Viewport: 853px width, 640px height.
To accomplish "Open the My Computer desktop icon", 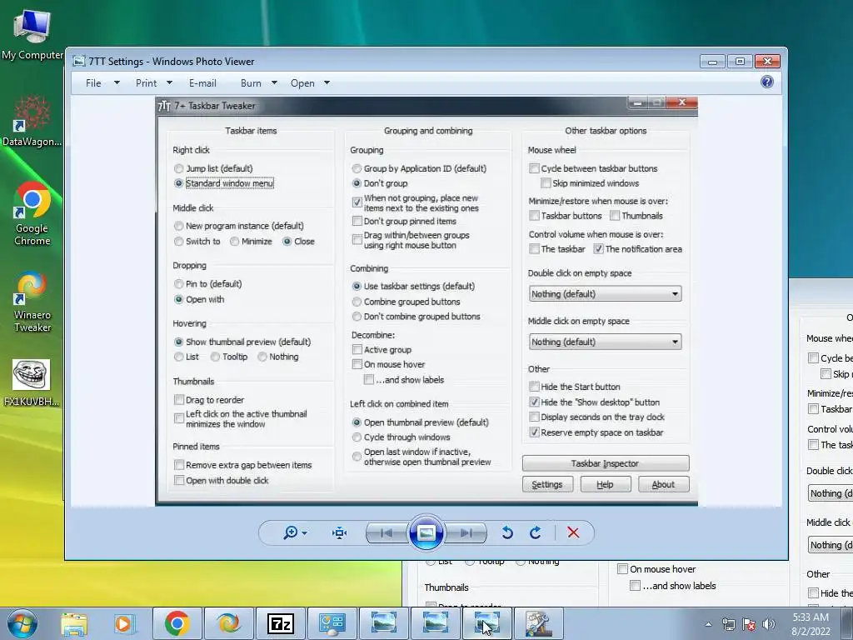I will (x=32, y=34).
